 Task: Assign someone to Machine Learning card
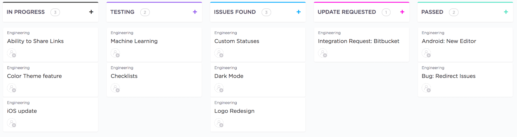tap(115, 53)
